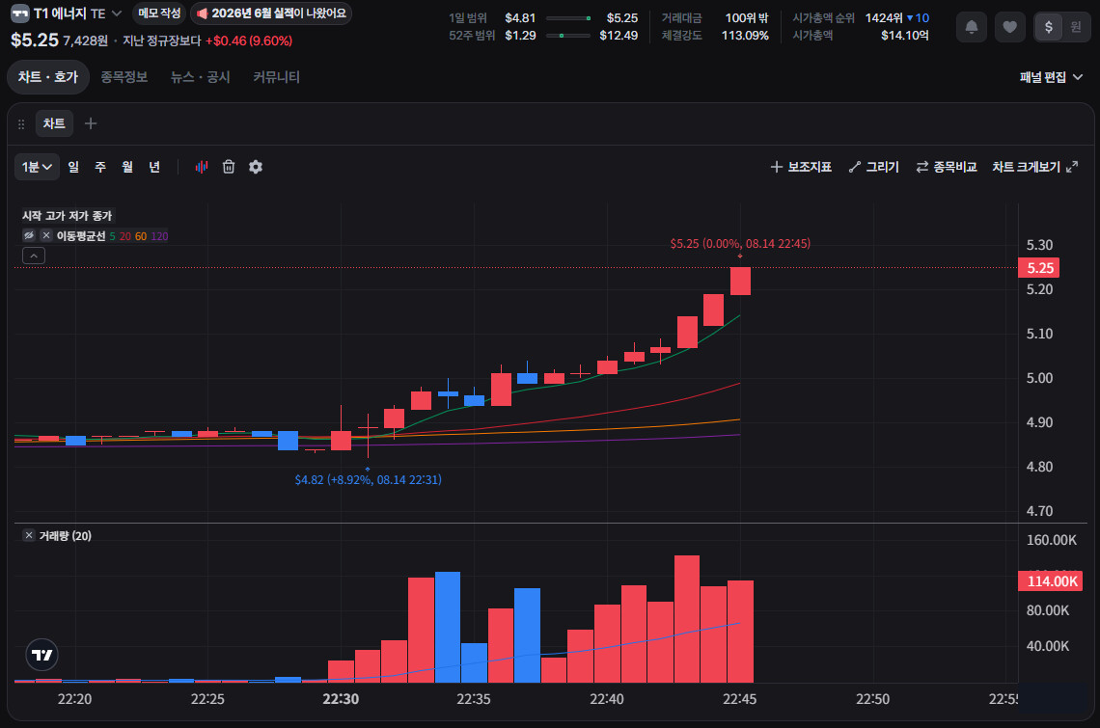Remove the volume indicator with X
The width and height of the screenshot is (1100, 728).
29,535
